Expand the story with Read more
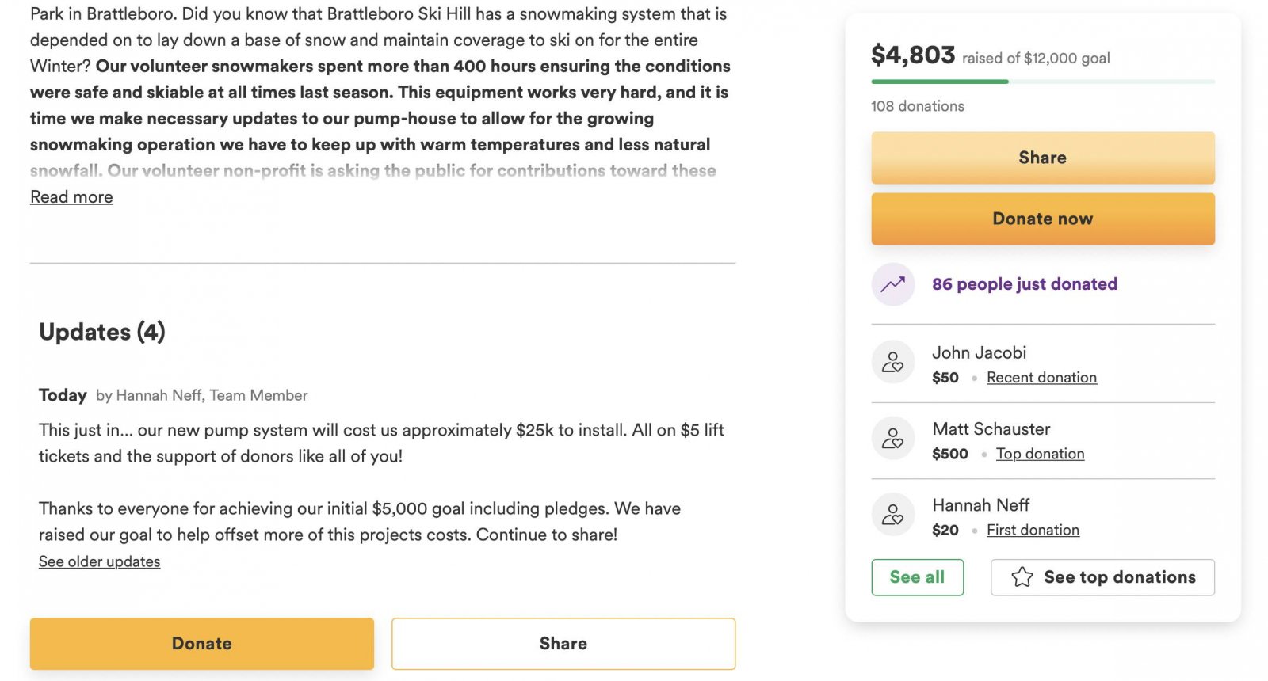Viewport: 1268px width, 681px height. point(71,197)
